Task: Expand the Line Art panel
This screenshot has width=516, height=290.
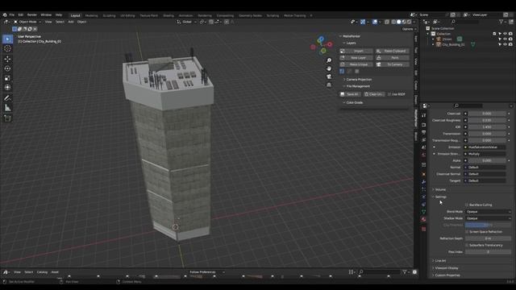Action: click(x=440, y=261)
